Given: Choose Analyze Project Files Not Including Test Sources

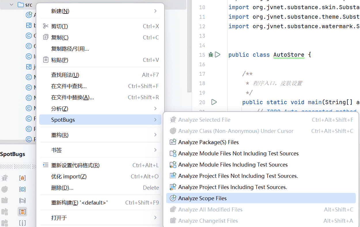Looking at the screenshot, I should [x=238, y=176].
